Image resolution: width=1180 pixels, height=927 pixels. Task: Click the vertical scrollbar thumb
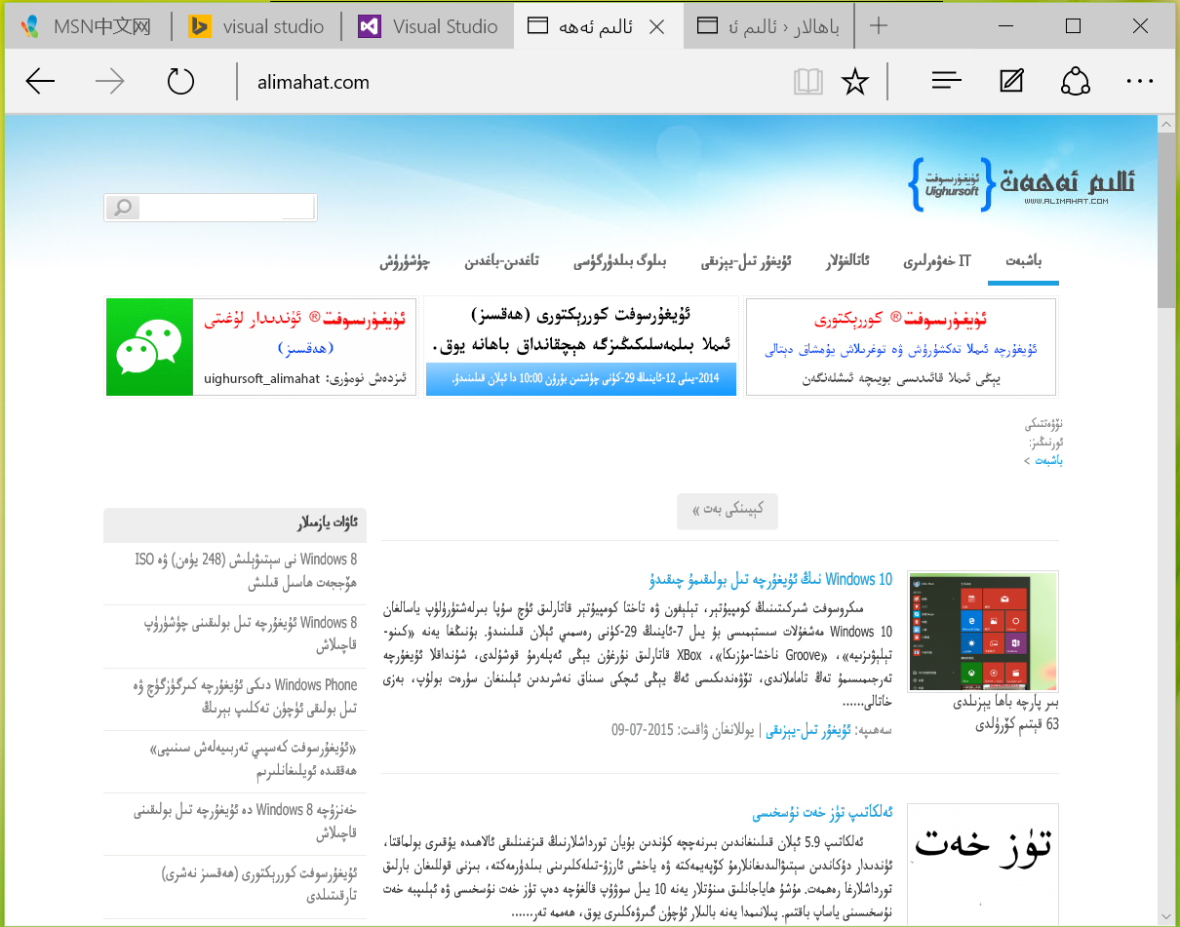[x=1165, y=219]
